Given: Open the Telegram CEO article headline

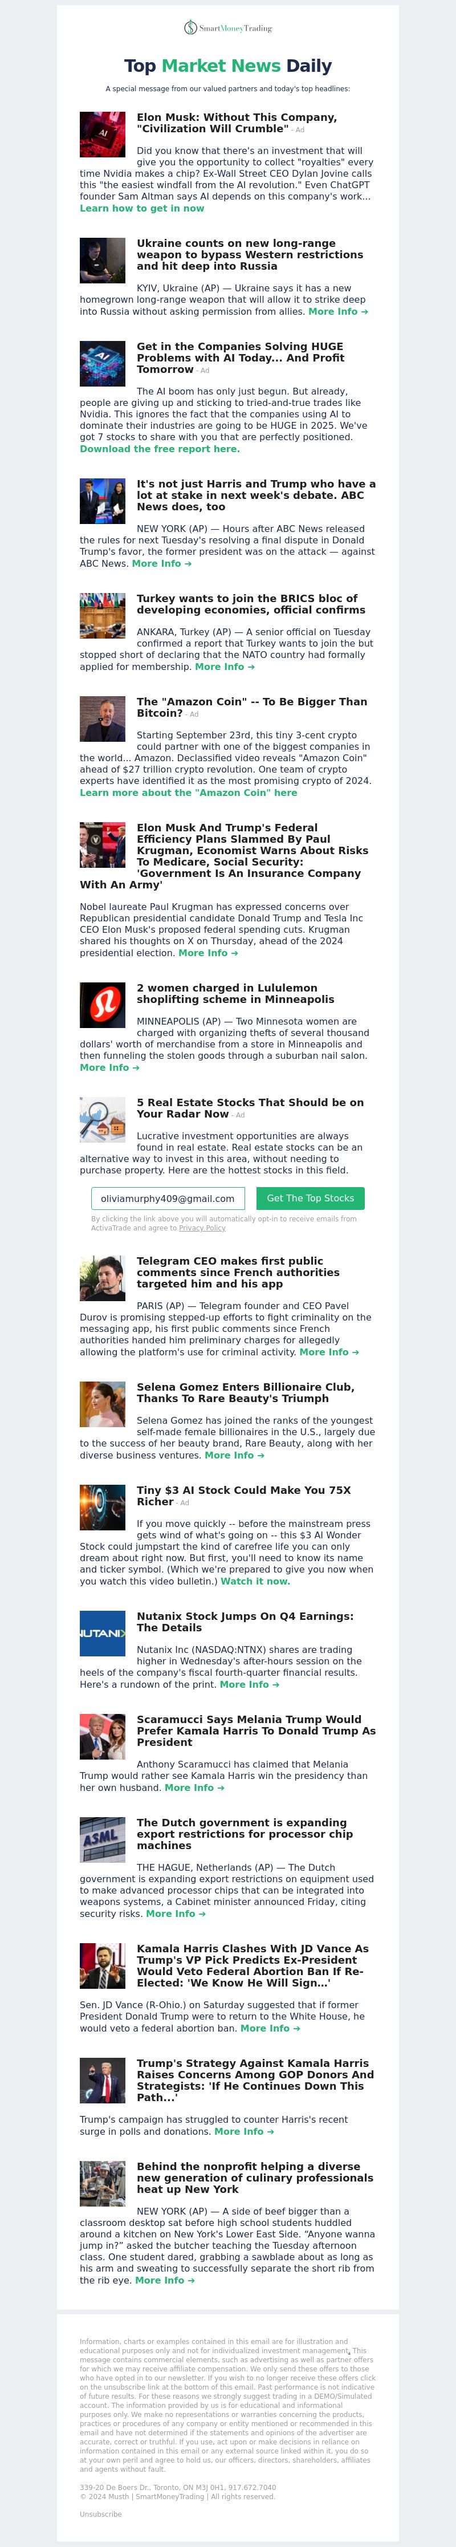Looking at the screenshot, I should coord(237,1272).
